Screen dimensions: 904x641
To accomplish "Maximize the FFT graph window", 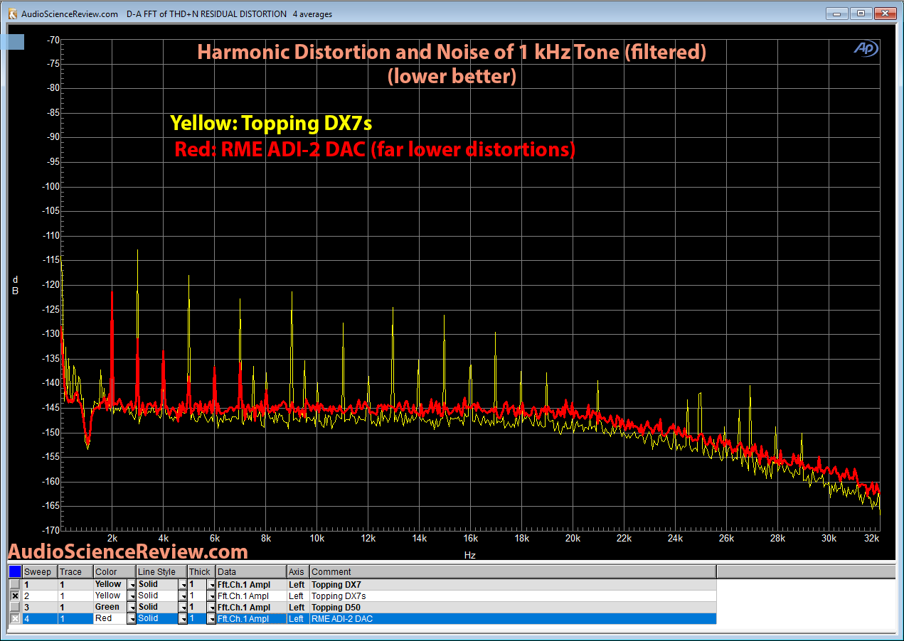I will click(x=861, y=13).
